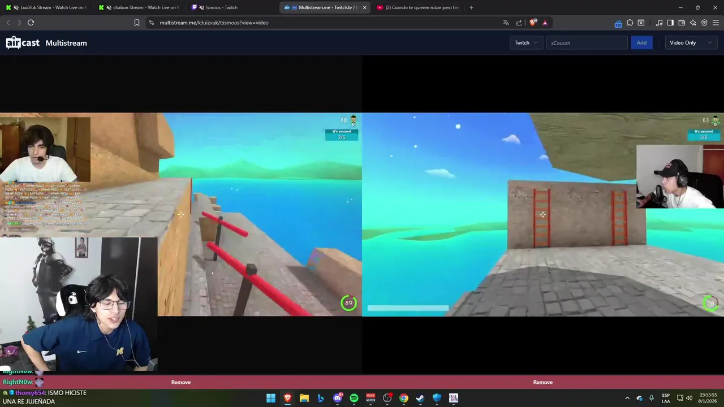
Task: Open the Video Only layout dropdown
Action: click(x=691, y=43)
